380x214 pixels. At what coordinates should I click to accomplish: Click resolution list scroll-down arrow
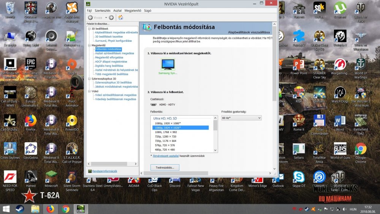click(215, 150)
